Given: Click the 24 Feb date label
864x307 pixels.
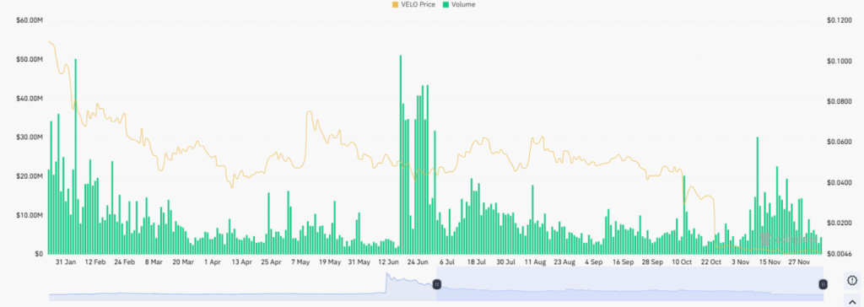Looking at the screenshot, I should click(125, 262).
